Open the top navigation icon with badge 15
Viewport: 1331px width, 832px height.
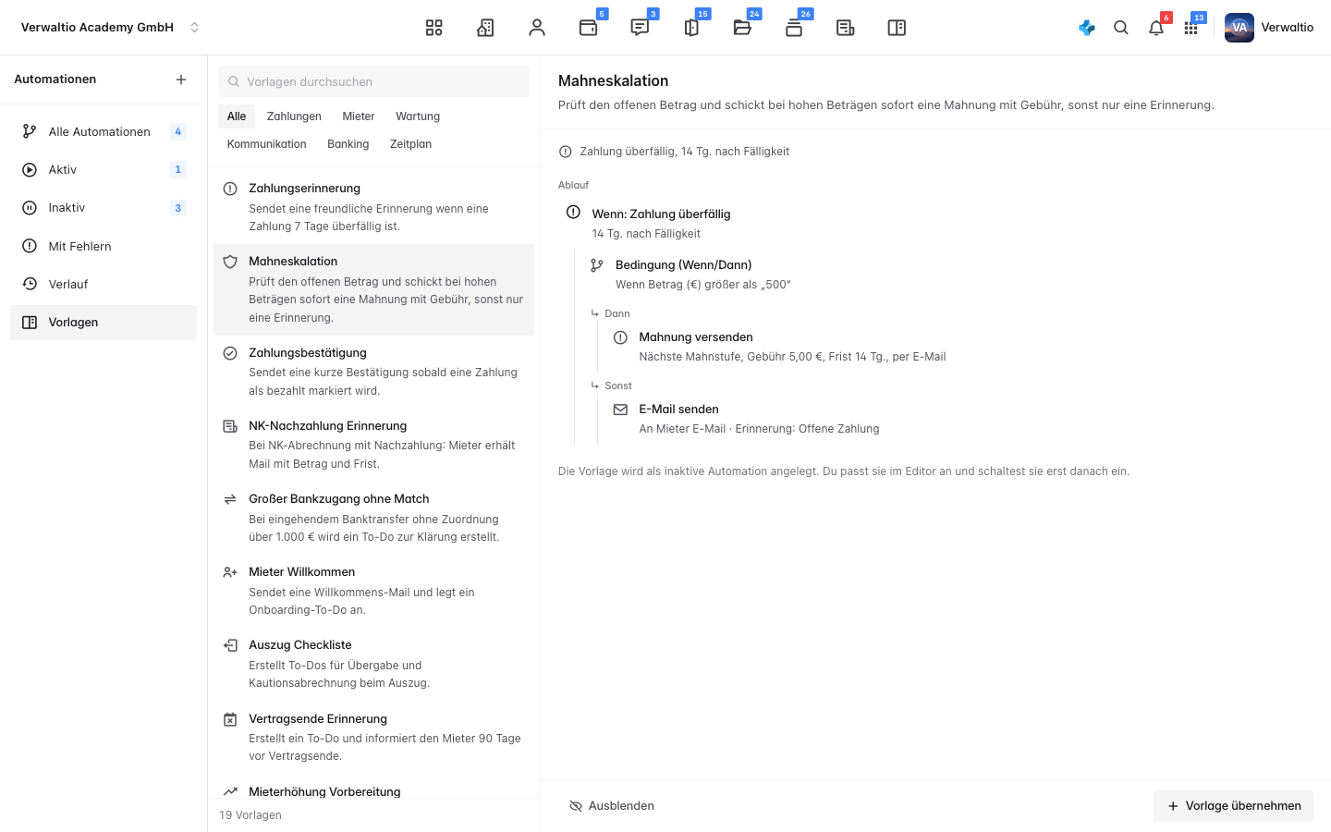click(691, 28)
